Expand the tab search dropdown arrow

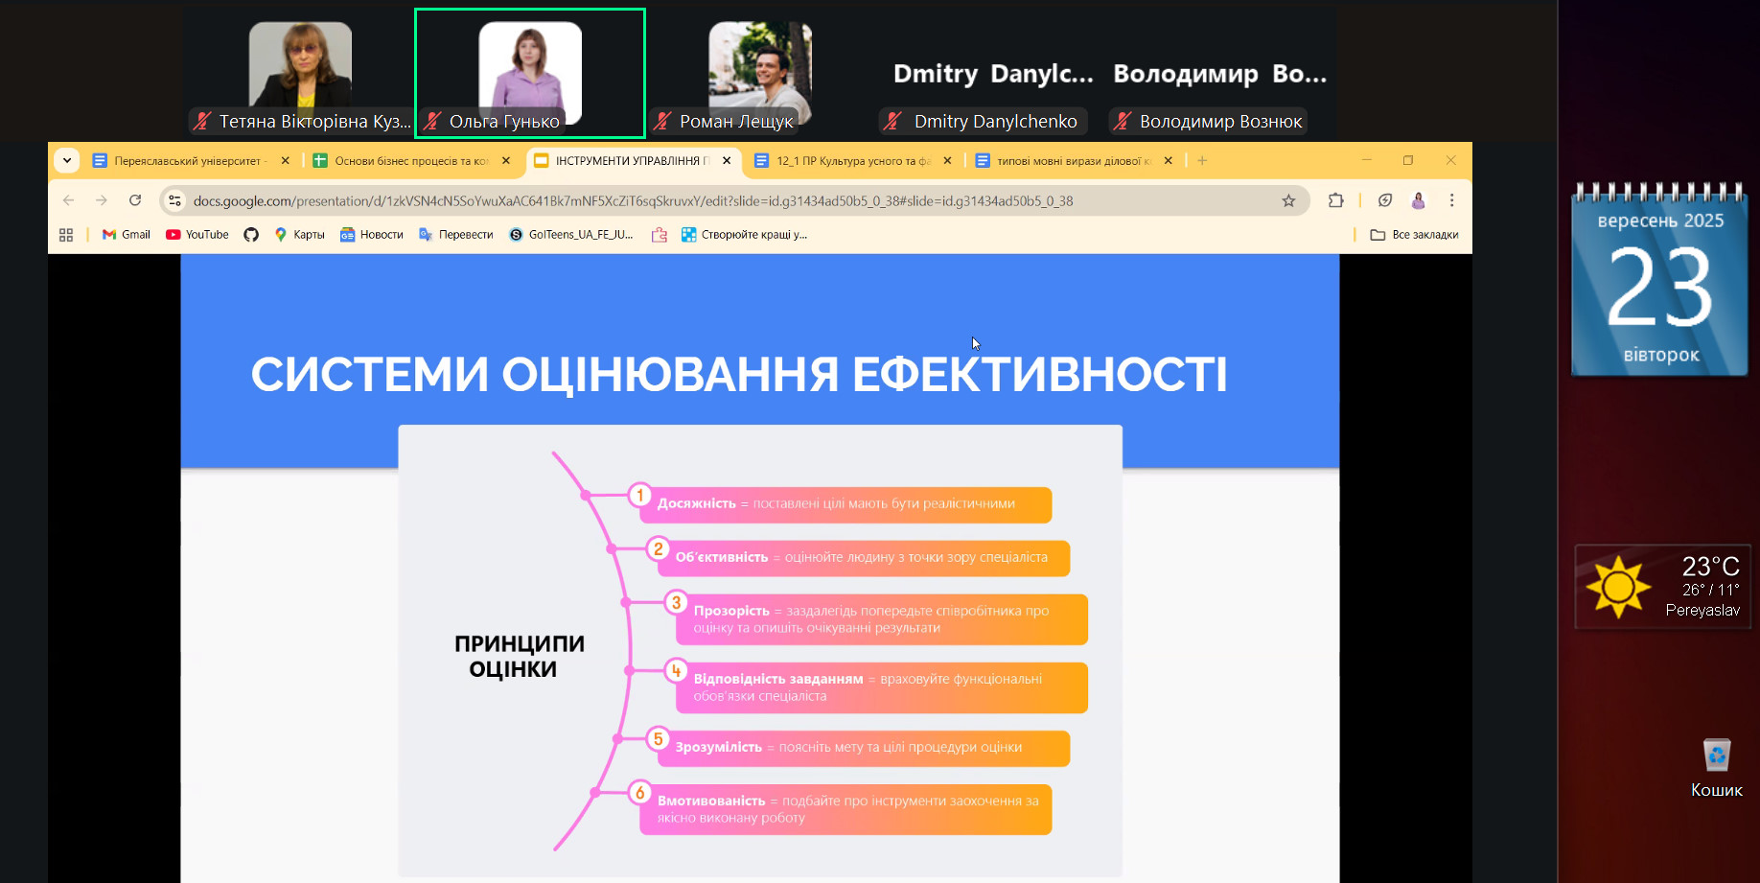coord(67,160)
